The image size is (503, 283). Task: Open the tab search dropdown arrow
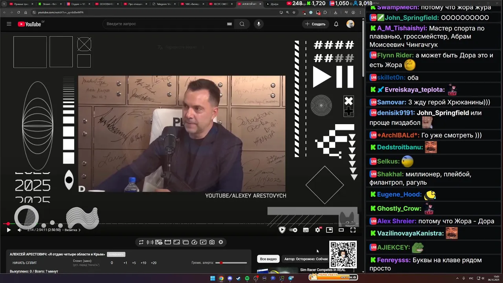pos(4,4)
